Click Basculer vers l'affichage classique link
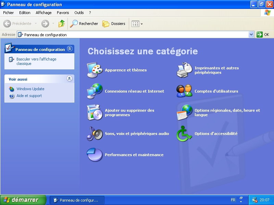The height and width of the screenshot is (205, 274). click(x=36, y=61)
